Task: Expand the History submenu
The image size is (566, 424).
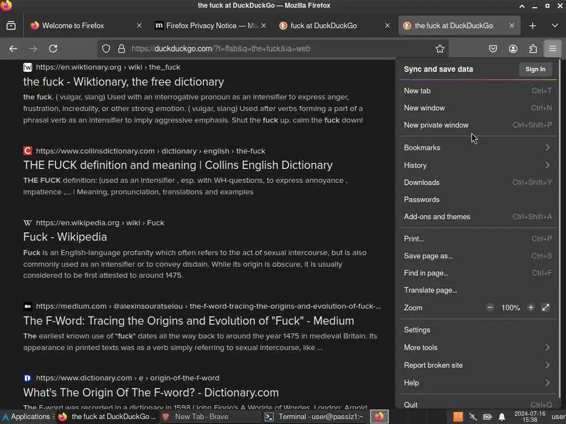Action: click(x=478, y=165)
